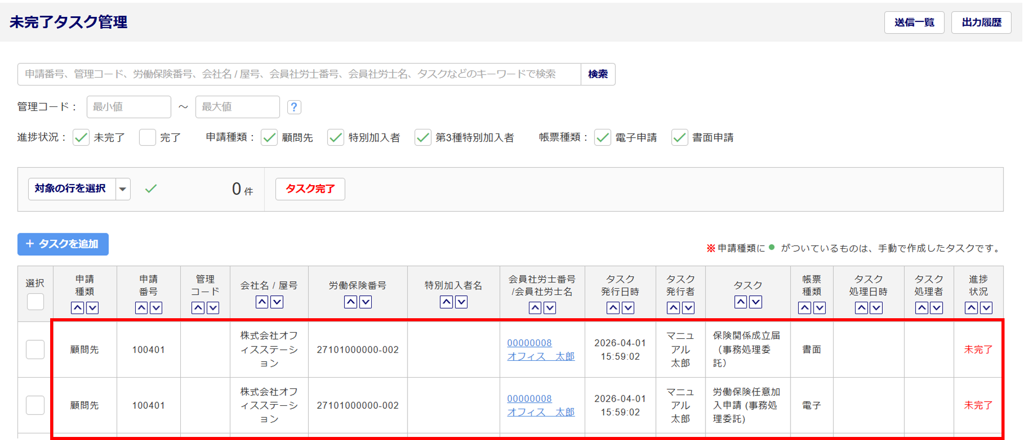Sort タスク発行日時 column descending

628,307
